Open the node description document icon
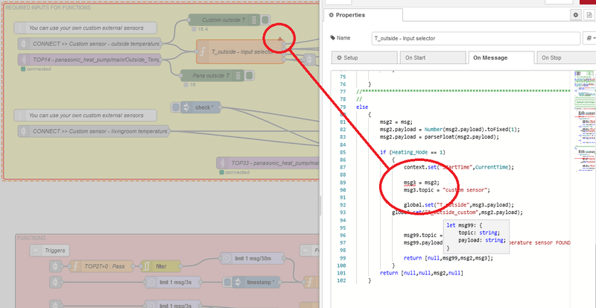Image resolution: width=596 pixels, height=308 pixels. [x=589, y=14]
